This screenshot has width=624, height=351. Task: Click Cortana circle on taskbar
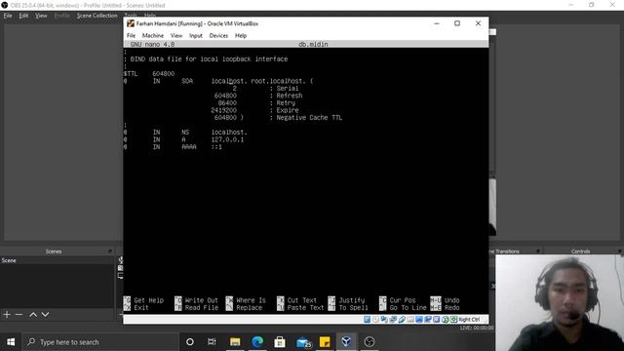[190, 342]
